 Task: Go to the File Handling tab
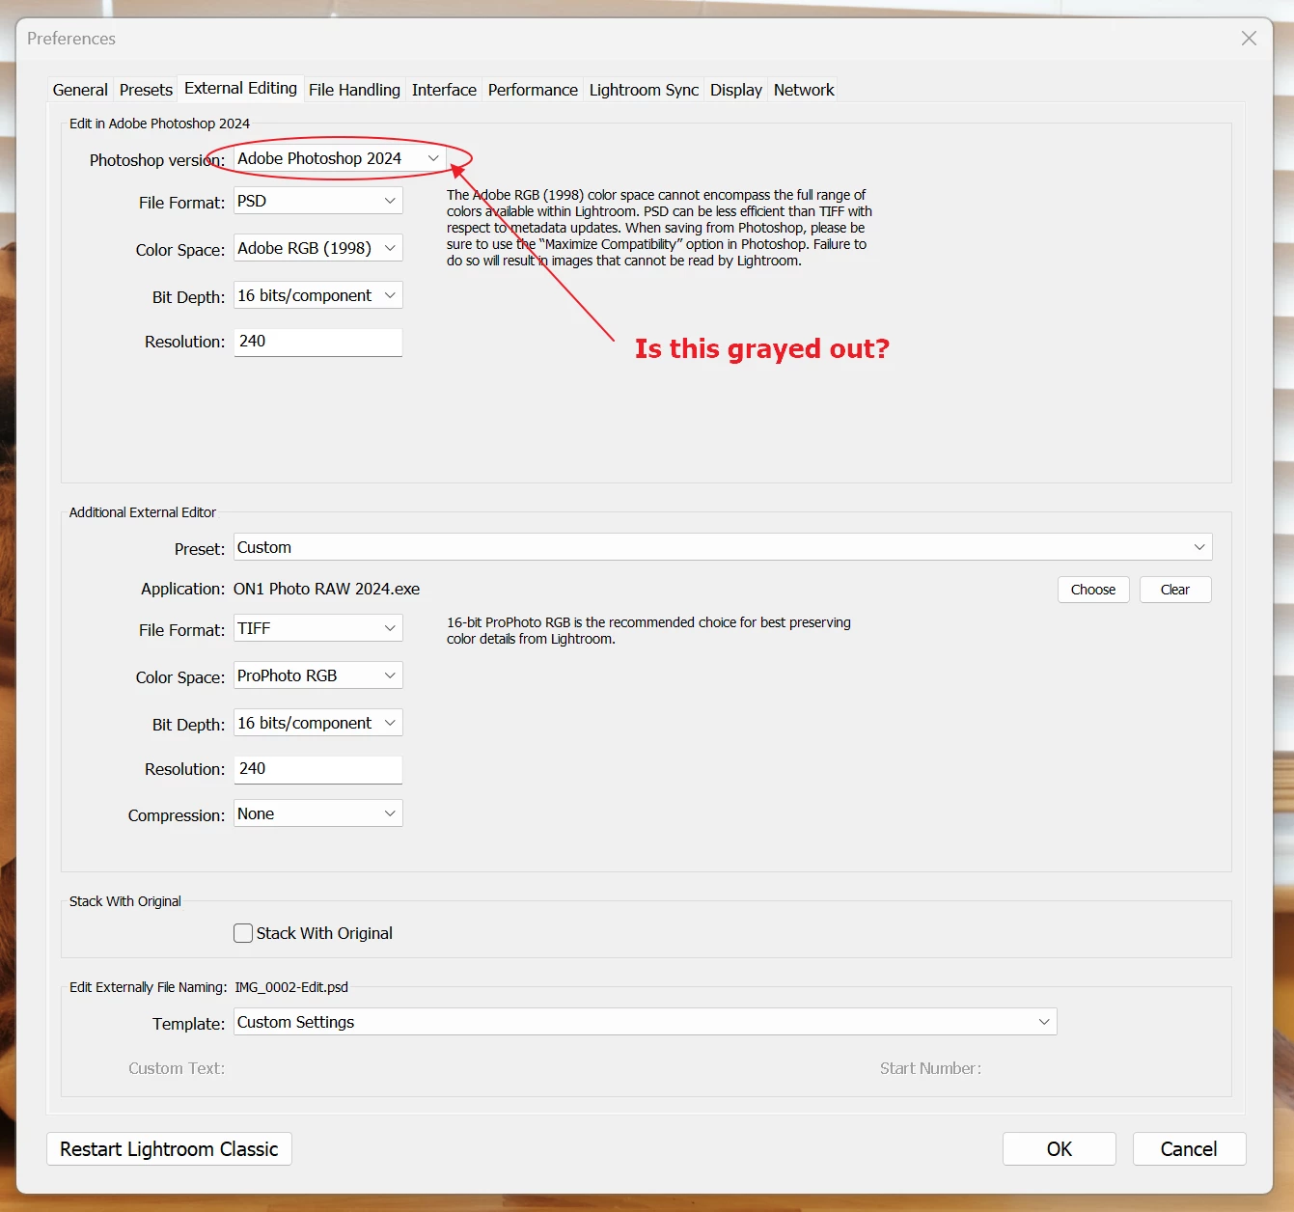(x=354, y=90)
